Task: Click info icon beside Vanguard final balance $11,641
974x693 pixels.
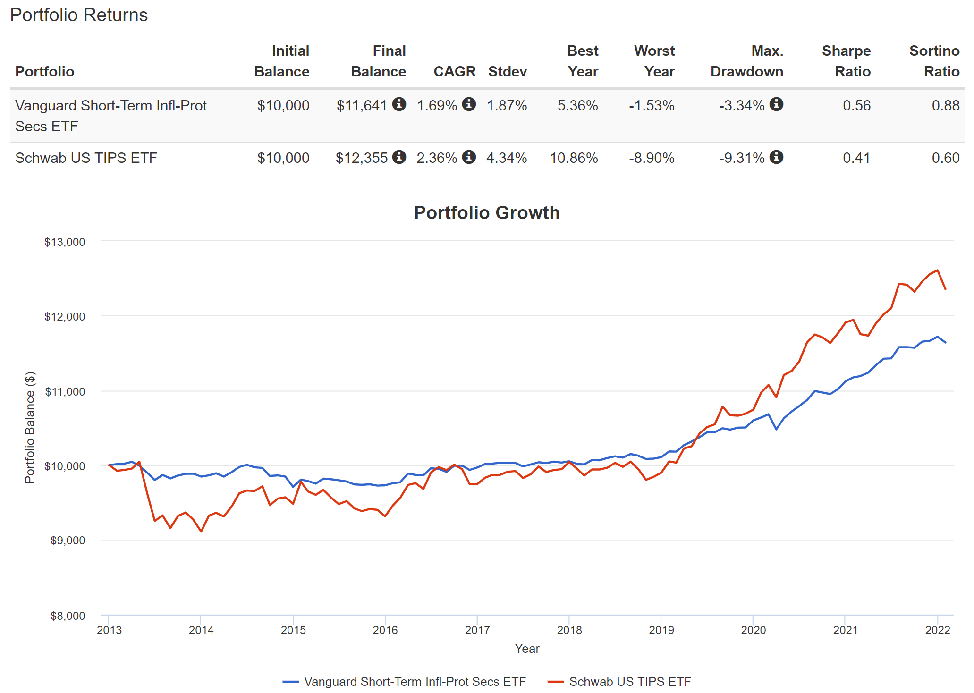Action: click(399, 104)
